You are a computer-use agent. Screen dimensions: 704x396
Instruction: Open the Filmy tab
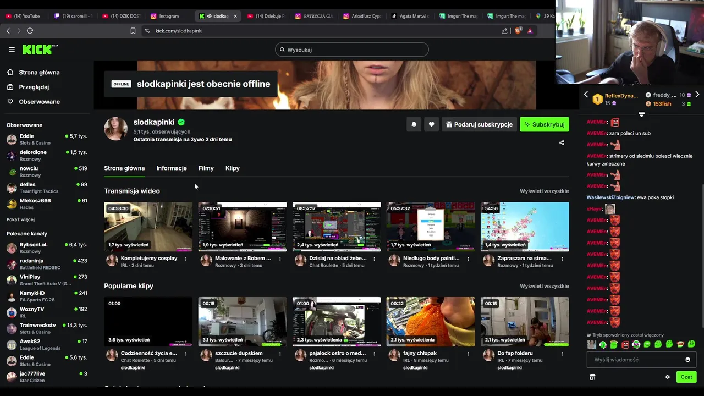(206, 168)
